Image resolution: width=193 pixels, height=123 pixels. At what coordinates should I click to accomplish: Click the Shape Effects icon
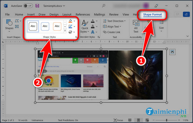point(70,32)
